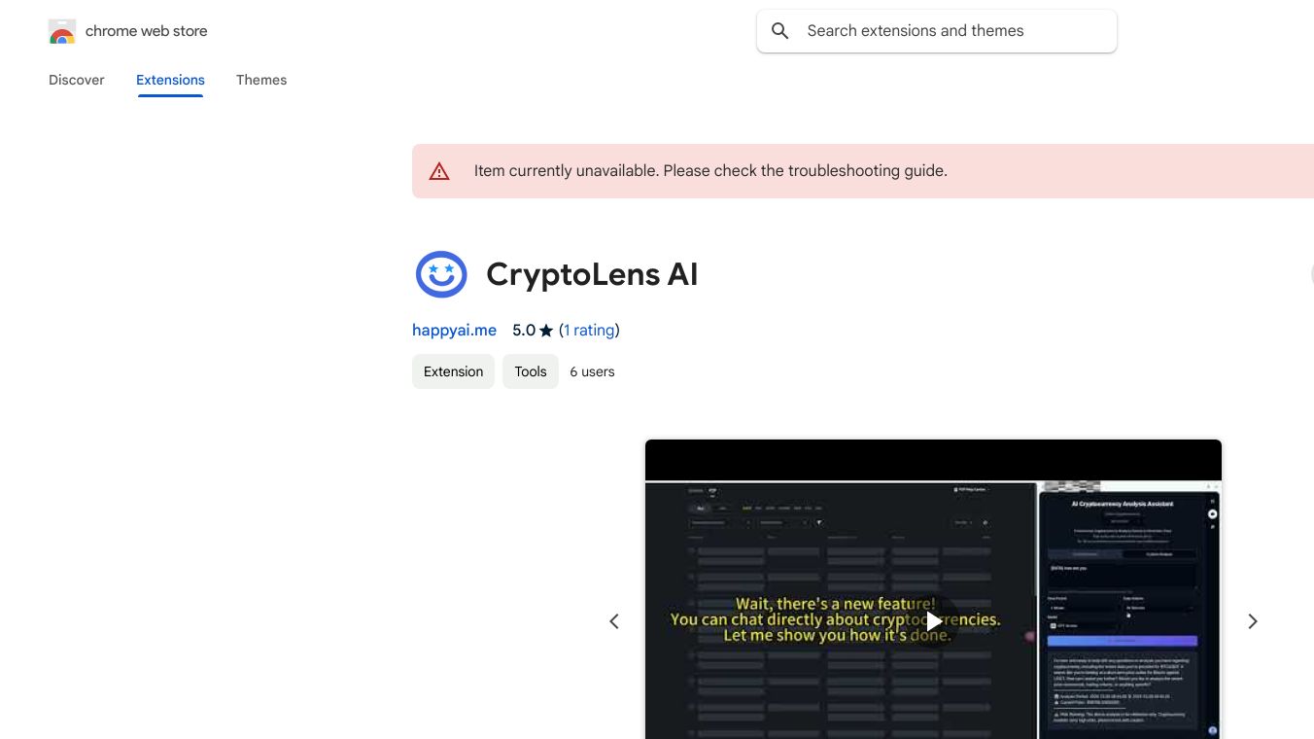Select the Extensions tab
This screenshot has width=1314, height=739.
pos(170,80)
